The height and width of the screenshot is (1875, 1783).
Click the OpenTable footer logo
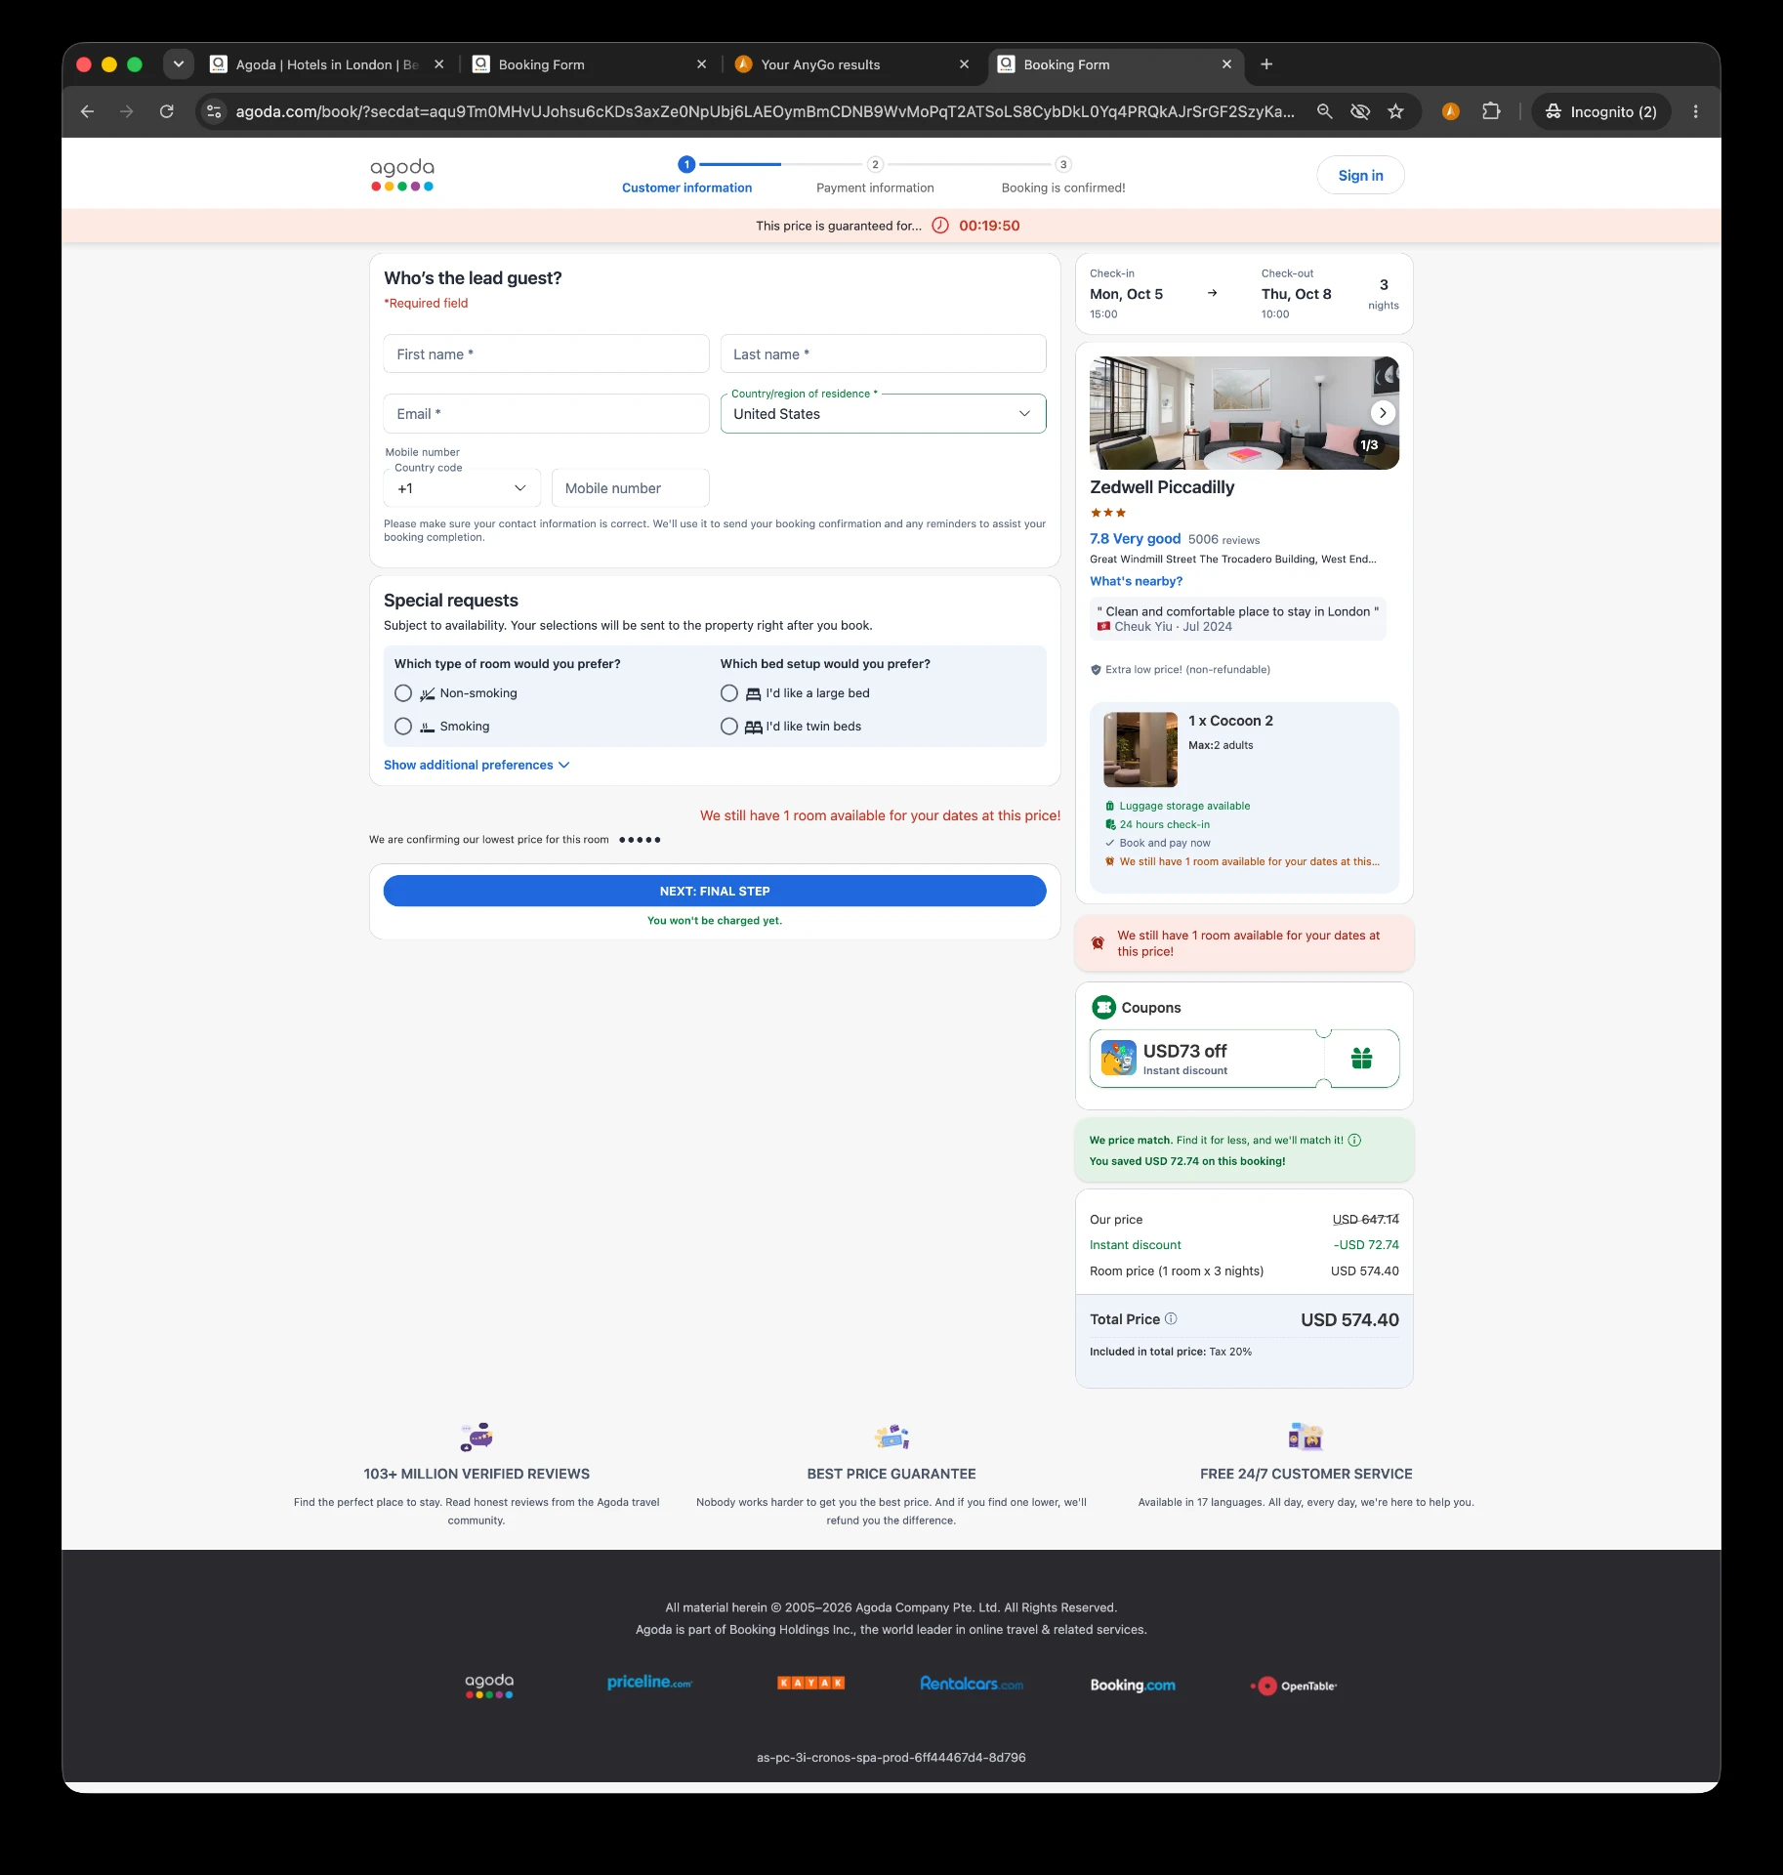click(1294, 1686)
